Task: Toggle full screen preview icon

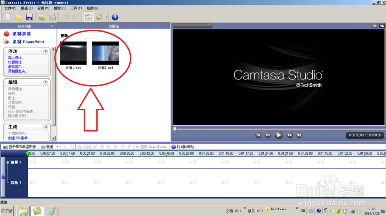Action: (x=374, y=26)
